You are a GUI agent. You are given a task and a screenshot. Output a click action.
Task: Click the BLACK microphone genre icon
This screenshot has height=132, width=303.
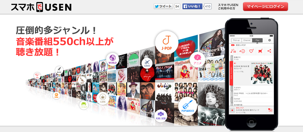(x=59, y=70)
